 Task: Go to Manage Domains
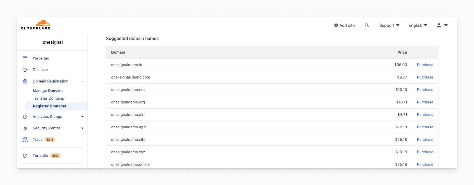pos(48,91)
